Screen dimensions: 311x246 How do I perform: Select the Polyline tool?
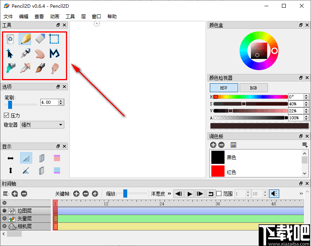(54, 54)
